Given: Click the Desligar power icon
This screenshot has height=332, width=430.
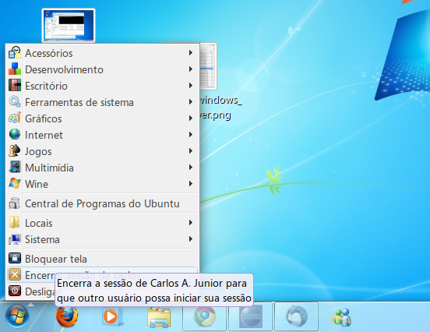Looking at the screenshot, I should click(x=15, y=291).
